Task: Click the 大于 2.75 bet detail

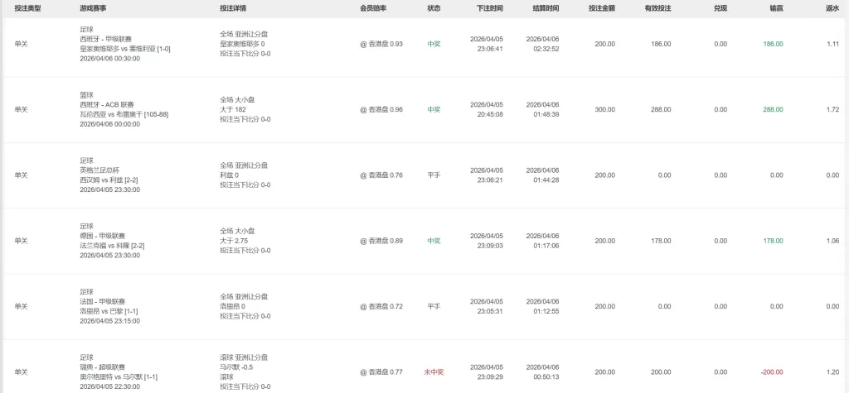Action: (x=235, y=241)
